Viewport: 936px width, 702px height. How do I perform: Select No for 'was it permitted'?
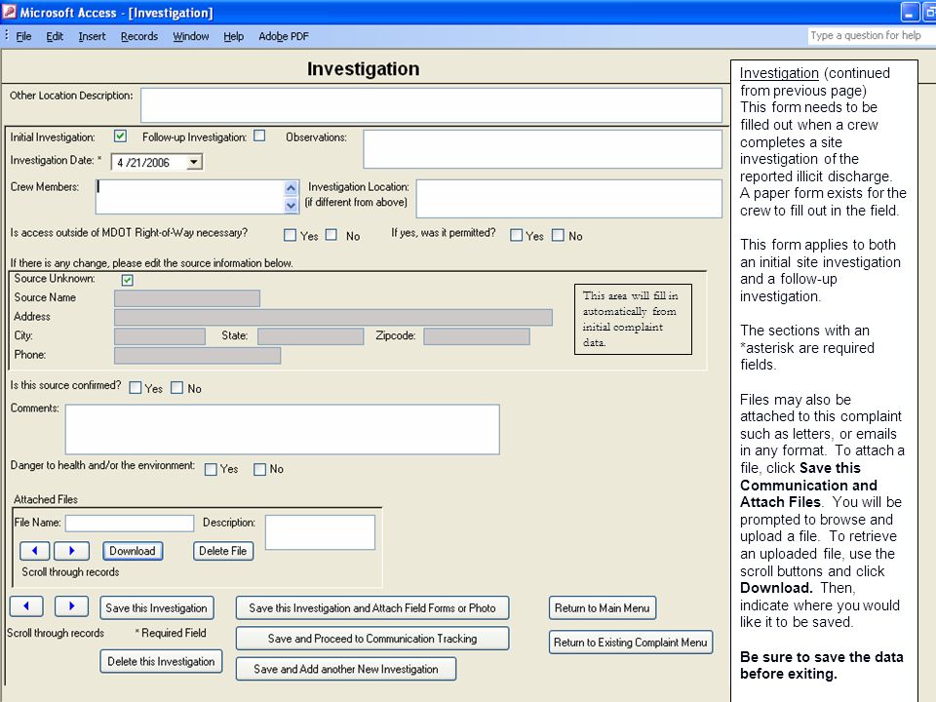558,235
